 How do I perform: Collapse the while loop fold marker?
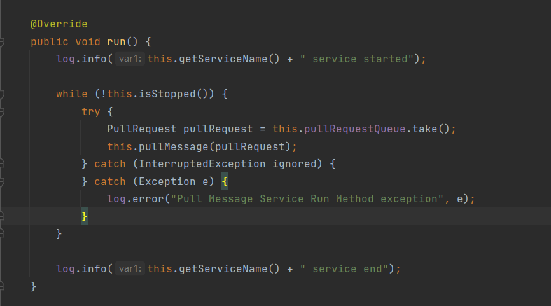pos(2,94)
